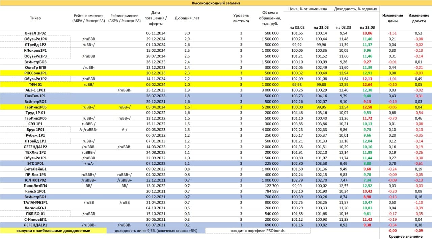Click the 'Среднее значение' label

[405, 236]
